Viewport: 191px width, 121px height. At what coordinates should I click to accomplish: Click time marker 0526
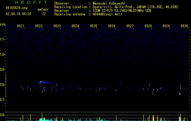coord(112,26)
